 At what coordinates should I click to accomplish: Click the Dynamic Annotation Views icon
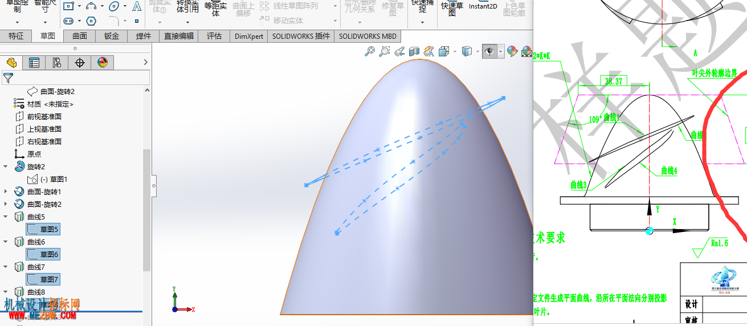tap(428, 51)
